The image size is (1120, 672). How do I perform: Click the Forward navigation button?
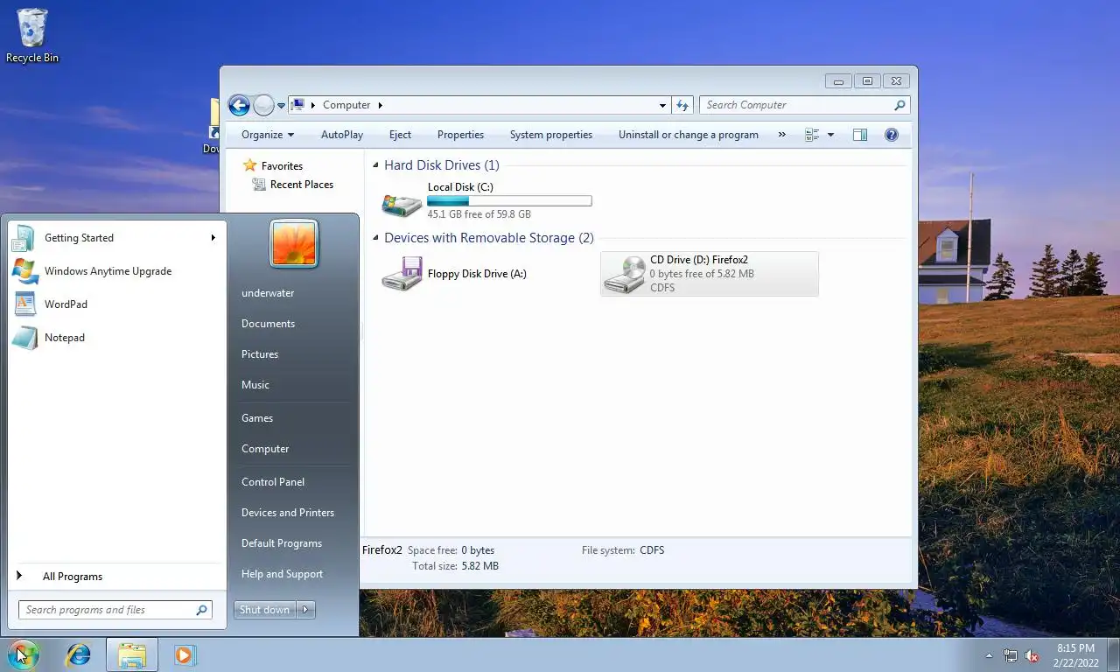[263, 105]
